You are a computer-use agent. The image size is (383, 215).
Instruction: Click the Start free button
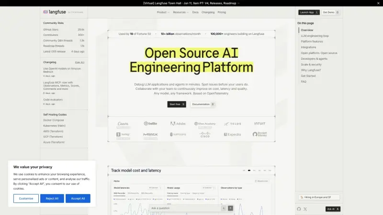pos(177,104)
